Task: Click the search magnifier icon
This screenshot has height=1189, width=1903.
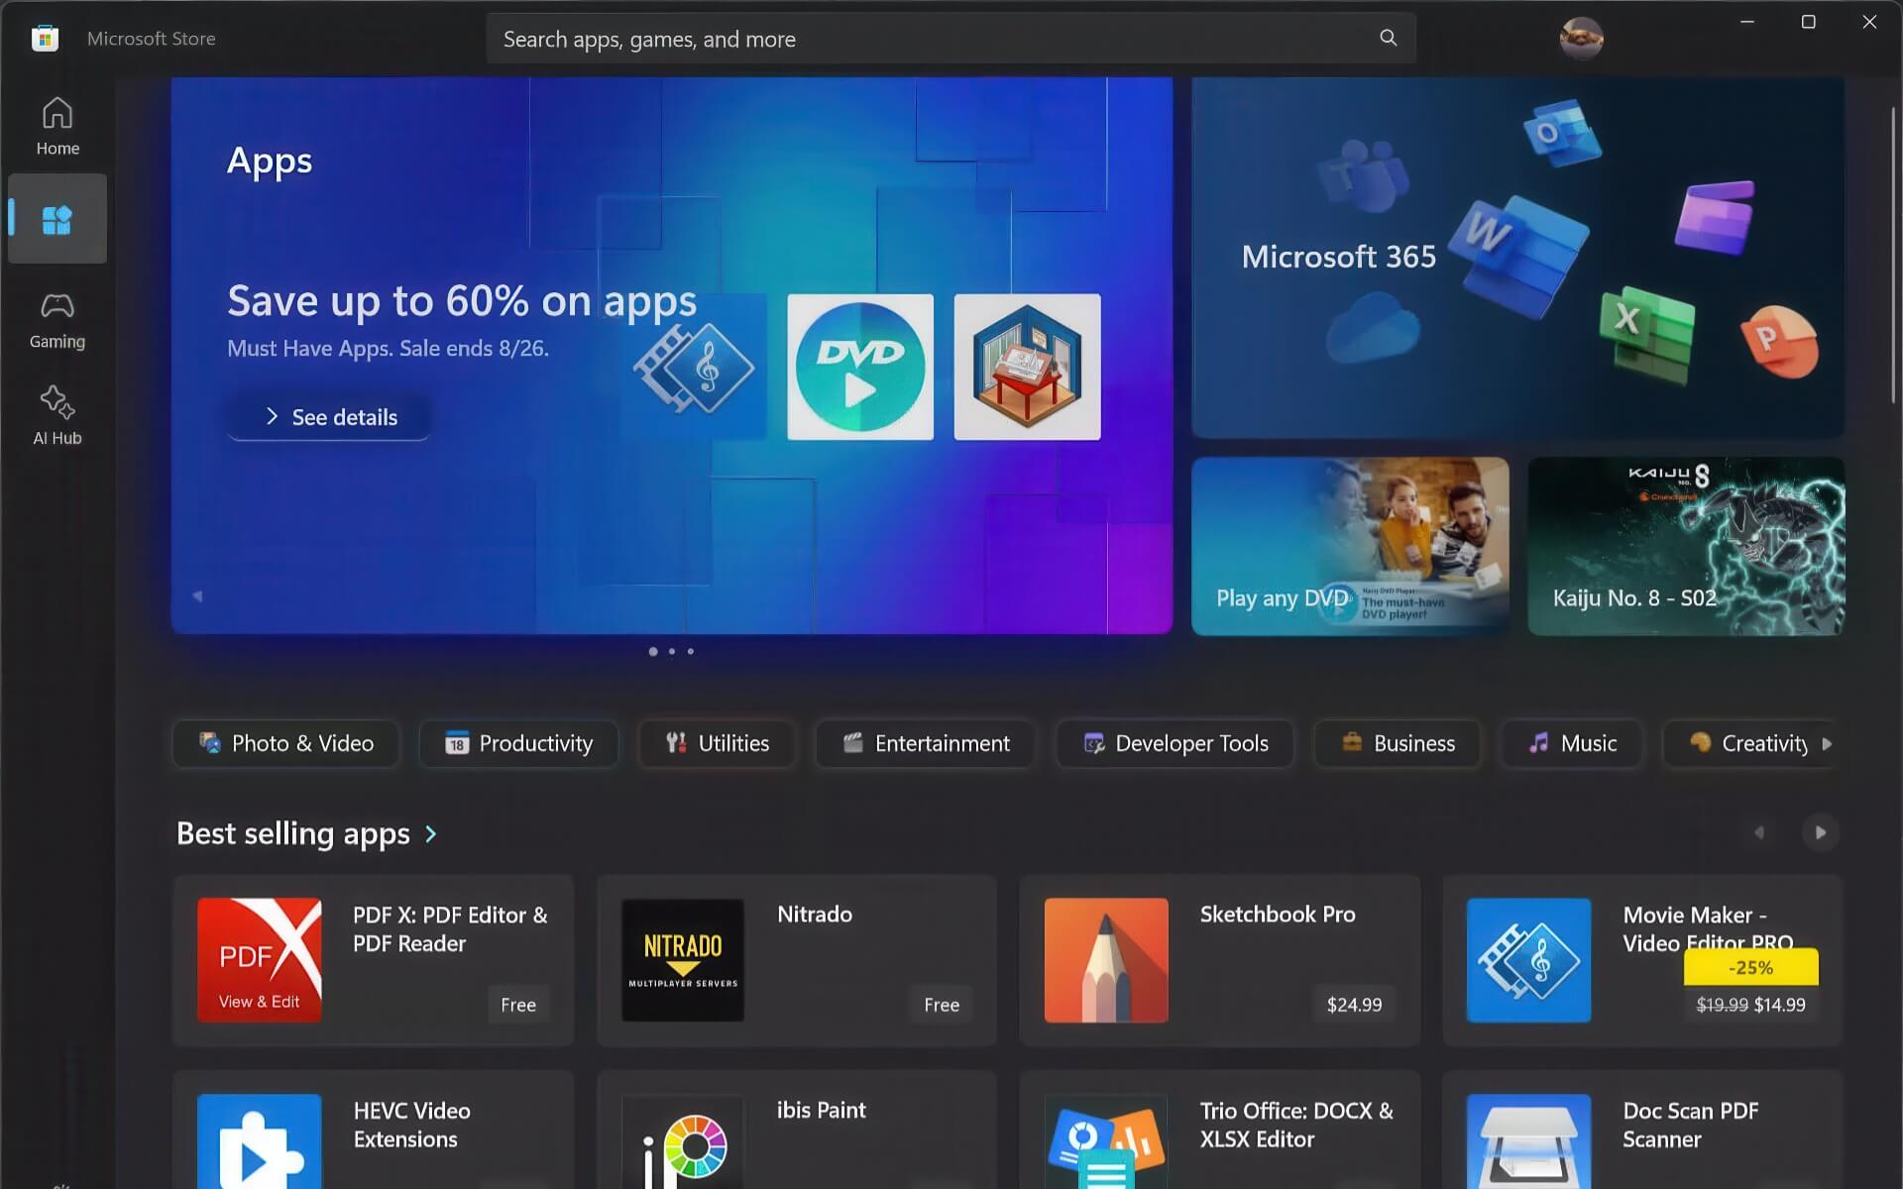Action: tap(1388, 38)
